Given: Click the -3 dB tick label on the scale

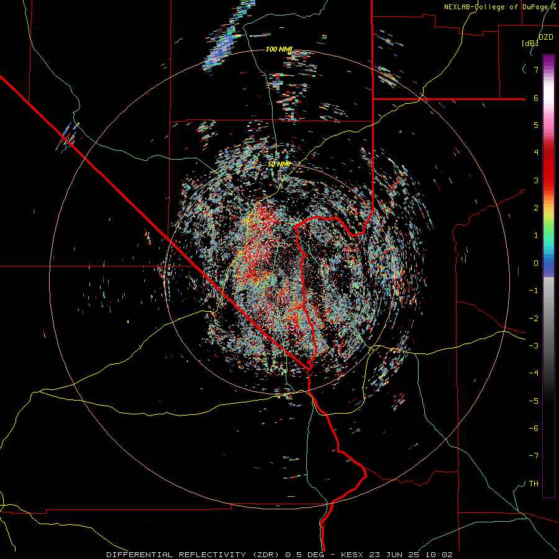Looking at the screenshot, I should (534, 346).
